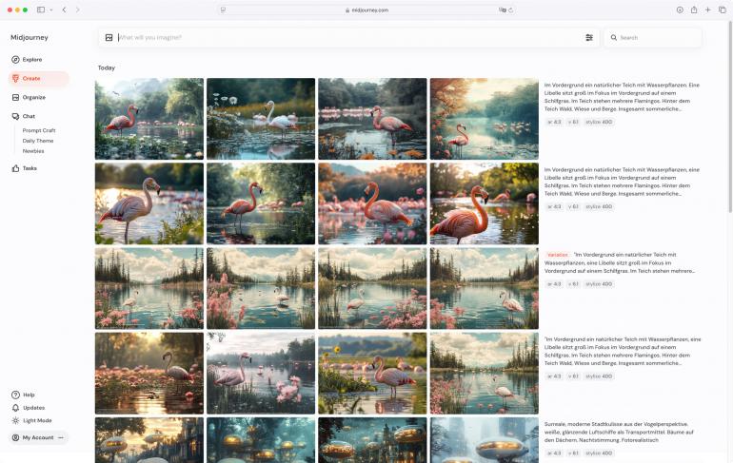Reload the page with the refresh icon
Viewport: 733px width, 463px height.
click(x=511, y=10)
